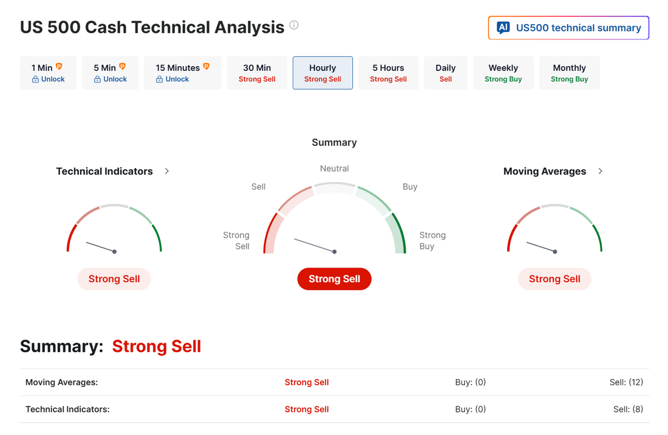
Task: Click the red Strong Sell summary pill
Action: pos(334,279)
